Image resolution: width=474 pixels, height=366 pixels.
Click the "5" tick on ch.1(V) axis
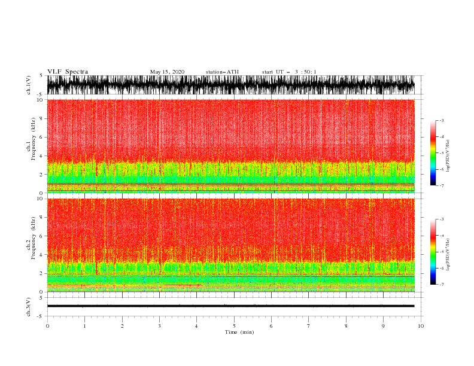[41, 75]
